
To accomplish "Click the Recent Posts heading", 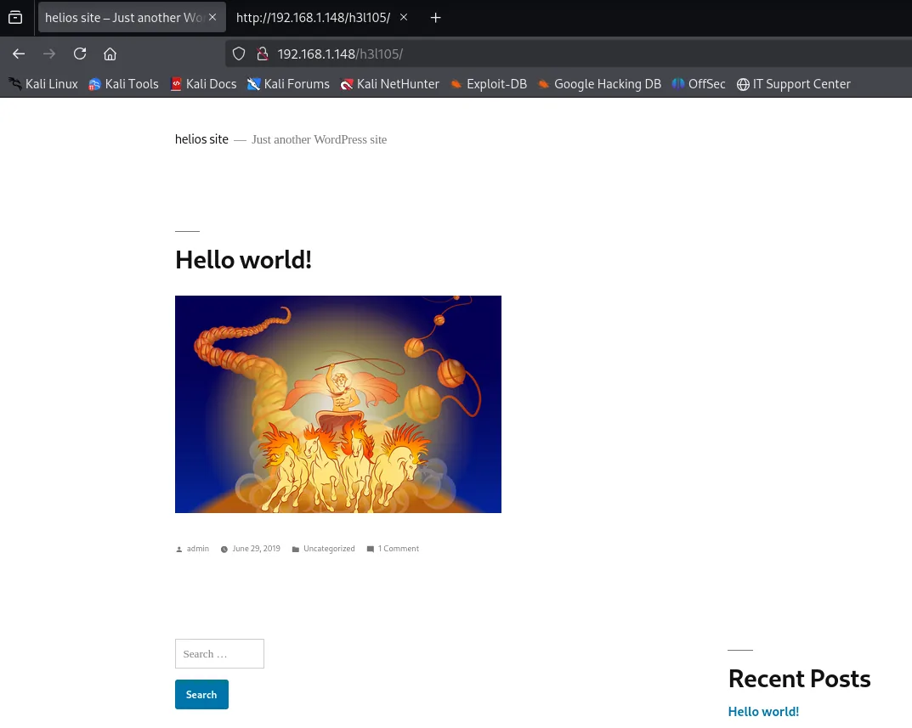I will 799,679.
